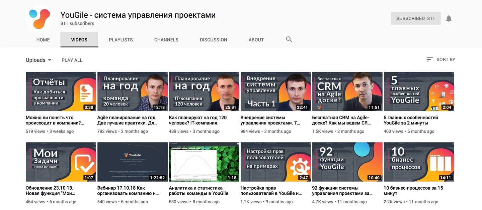Click the YouGile channel avatar logo

coord(39,18)
